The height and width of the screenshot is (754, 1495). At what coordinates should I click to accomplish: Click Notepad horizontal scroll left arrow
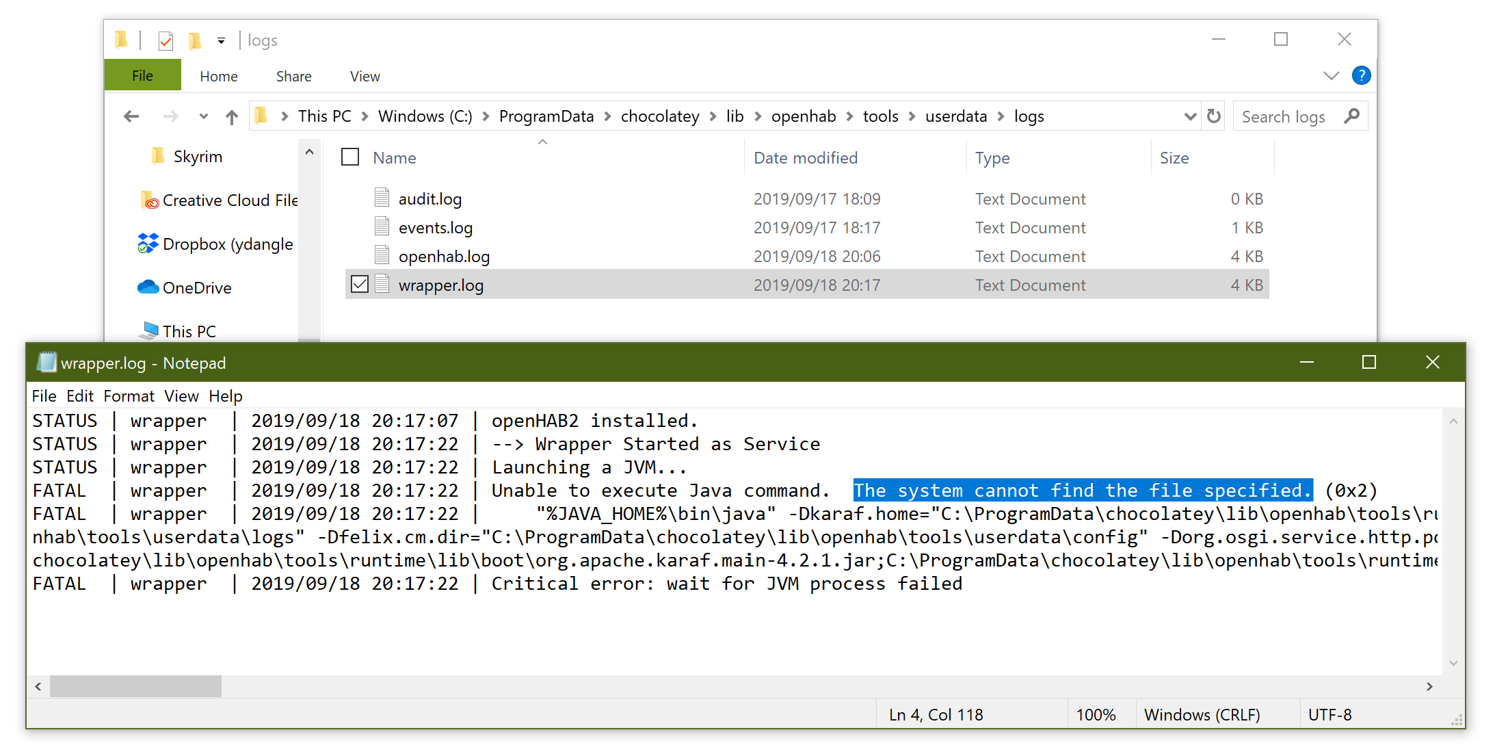[x=38, y=686]
